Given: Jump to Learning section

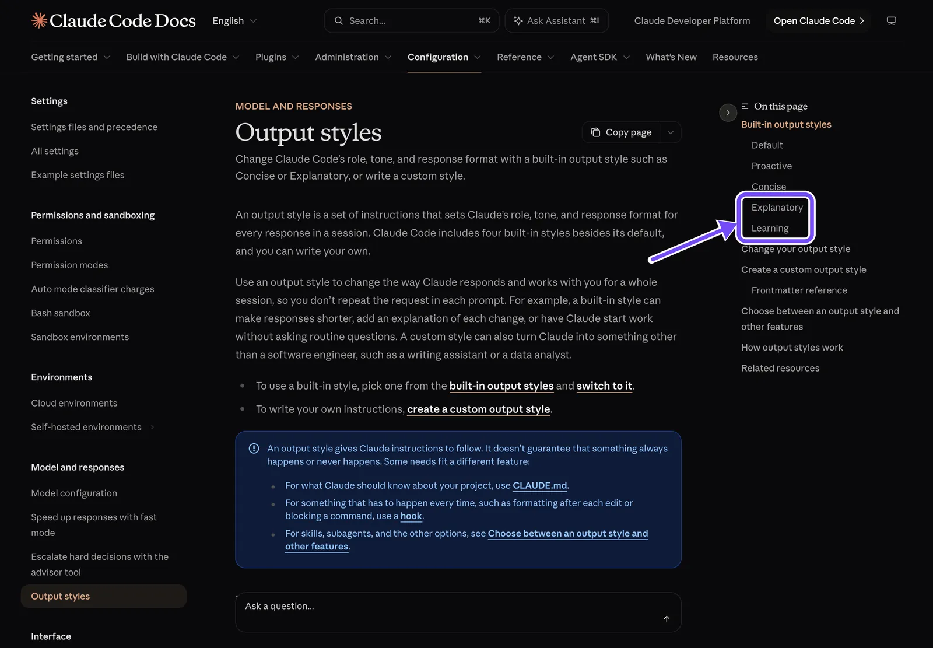Looking at the screenshot, I should pyautogui.click(x=770, y=229).
